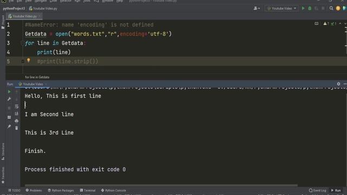Click Youtube Video.py in navigation bar

pyautogui.click(x=43, y=9)
